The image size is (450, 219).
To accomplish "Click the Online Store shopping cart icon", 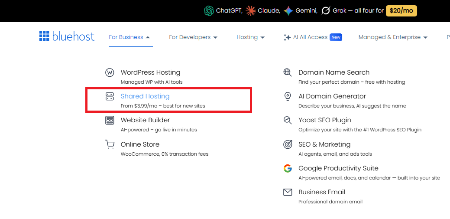I will coord(110,144).
